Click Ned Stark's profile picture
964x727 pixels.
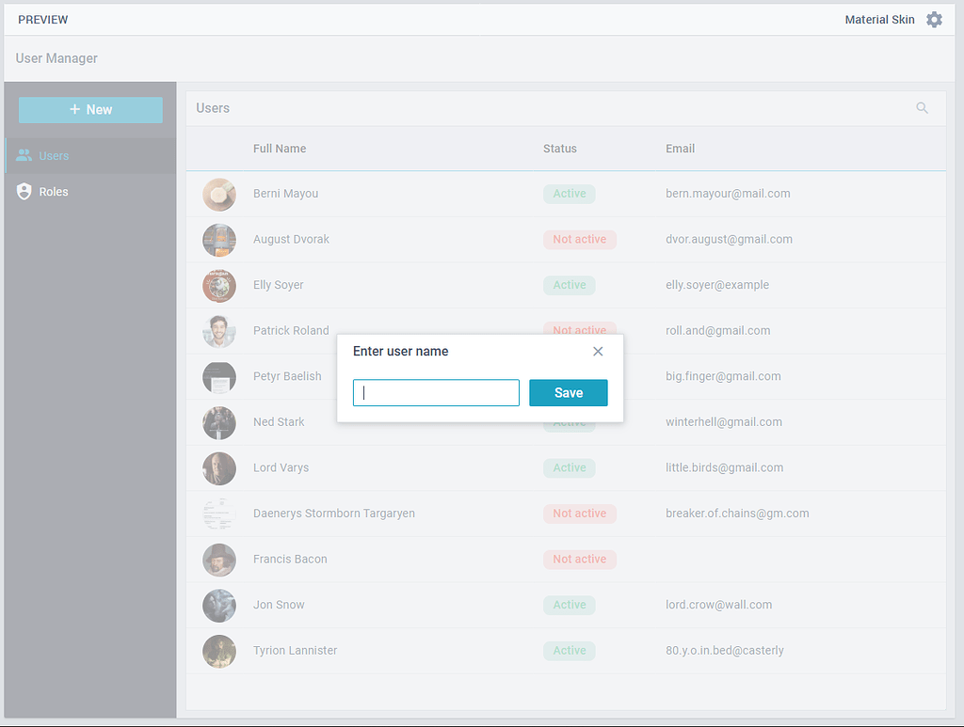point(219,421)
